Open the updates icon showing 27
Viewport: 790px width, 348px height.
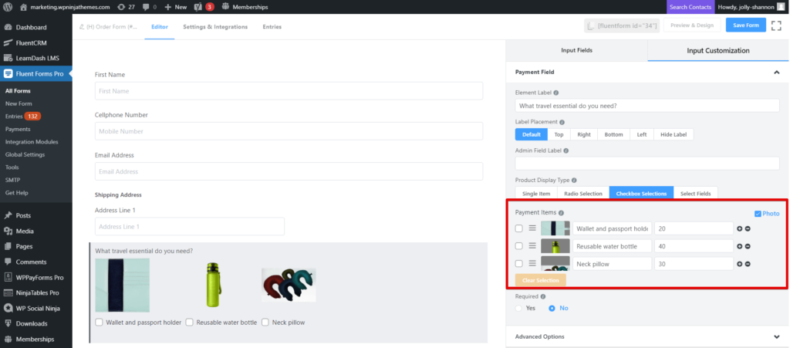point(126,7)
